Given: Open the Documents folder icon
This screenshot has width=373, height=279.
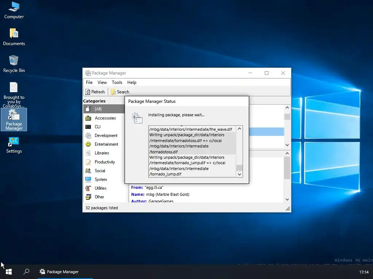Looking at the screenshot, I should click(x=14, y=37).
